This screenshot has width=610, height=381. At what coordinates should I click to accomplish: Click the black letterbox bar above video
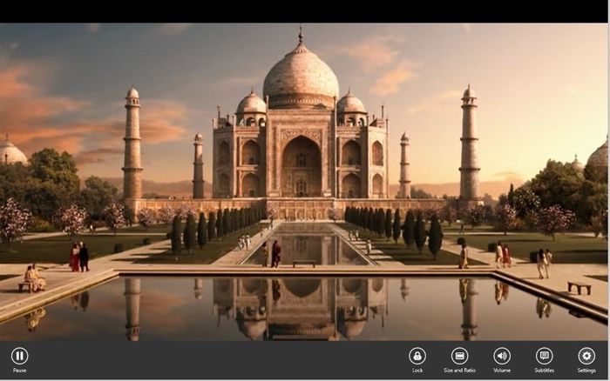(x=305, y=10)
